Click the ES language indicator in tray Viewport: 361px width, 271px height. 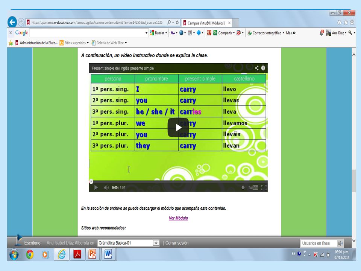[x=293, y=254]
